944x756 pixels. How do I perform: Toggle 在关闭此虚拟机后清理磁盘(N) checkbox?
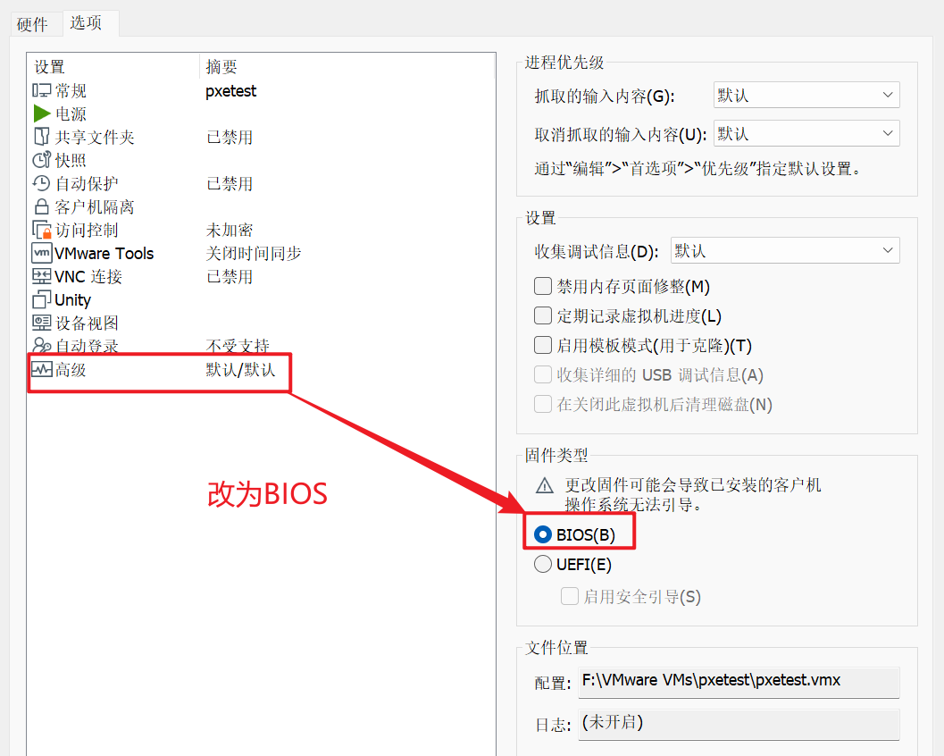pyautogui.click(x=542, y=404)
